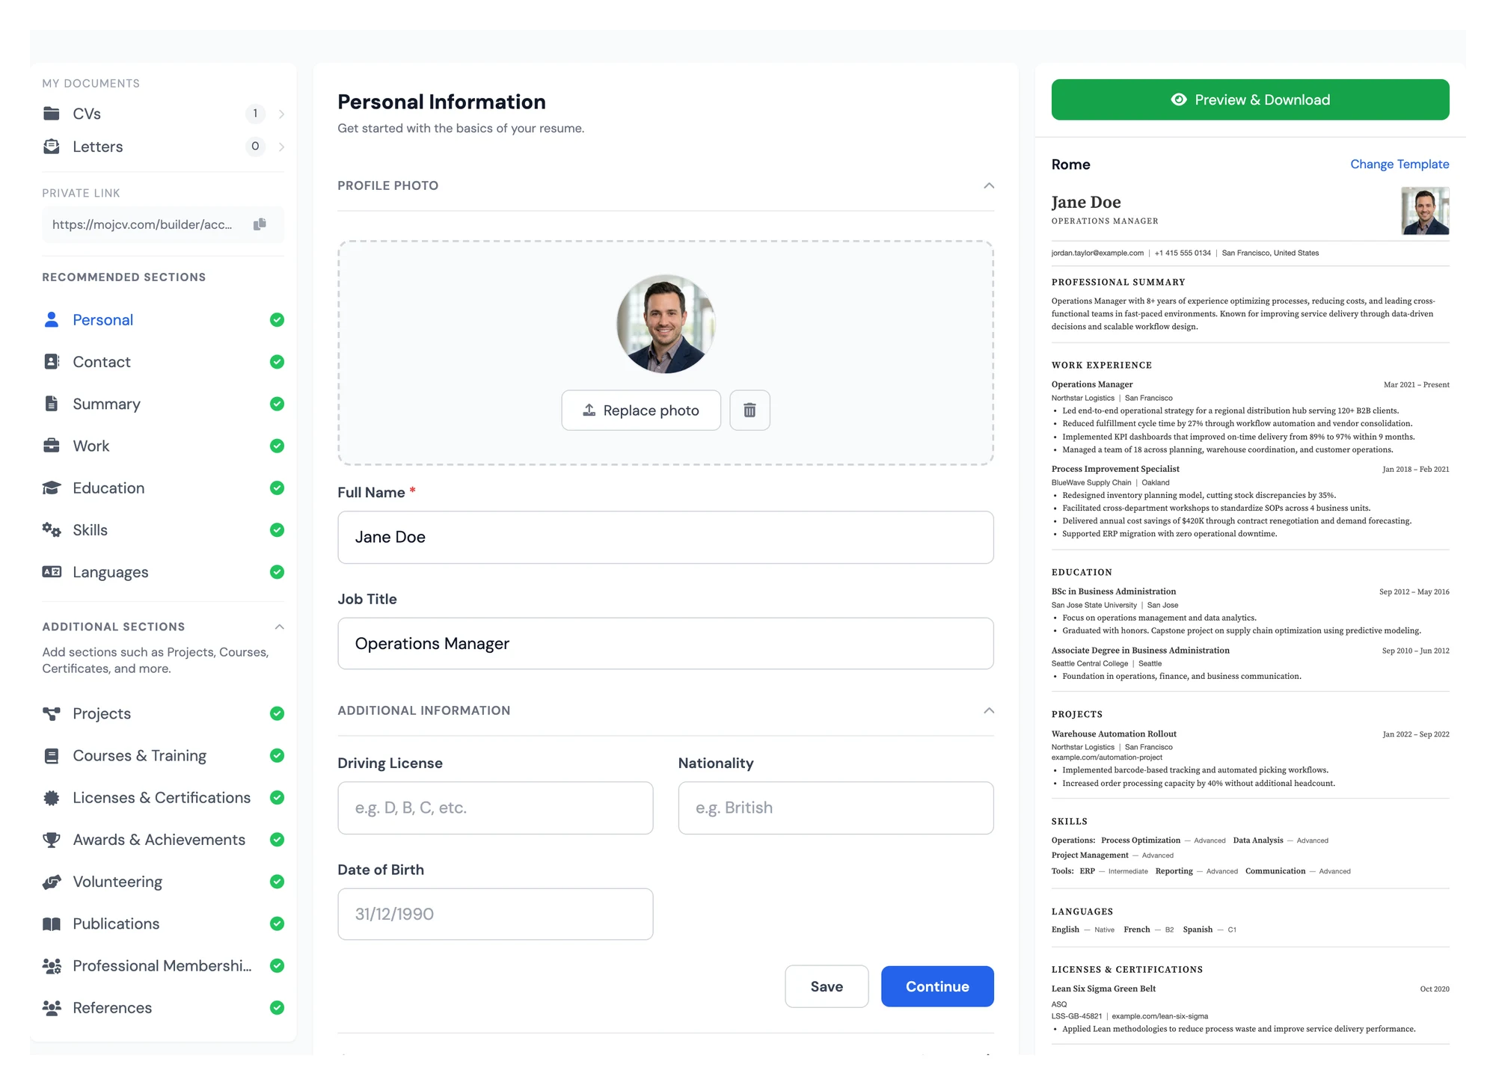Click the Date of Birth input field

(495, 914)
